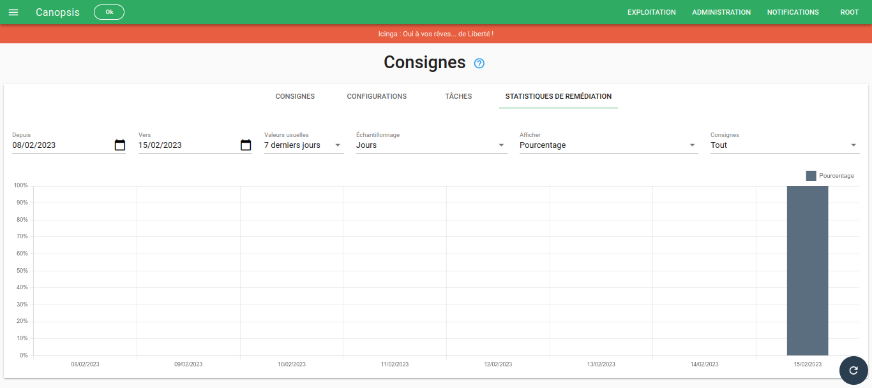Click the 0% y-axis label
This screenshot has height=388, width=872.
(24, 356)
